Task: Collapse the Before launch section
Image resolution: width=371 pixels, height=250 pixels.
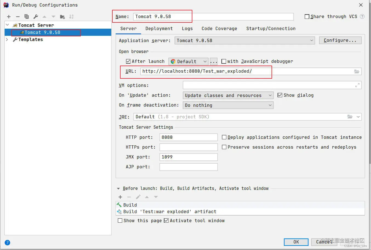Action: click(118, 189)
